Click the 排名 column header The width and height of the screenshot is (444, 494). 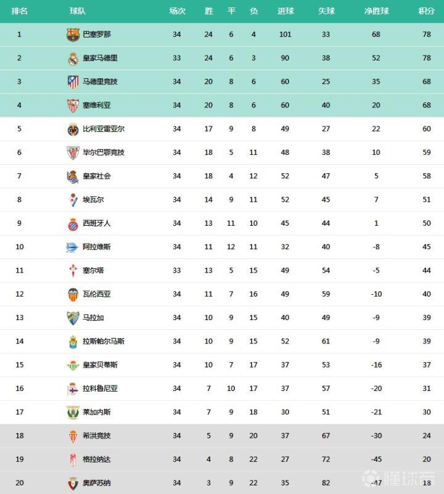point(19,11)
